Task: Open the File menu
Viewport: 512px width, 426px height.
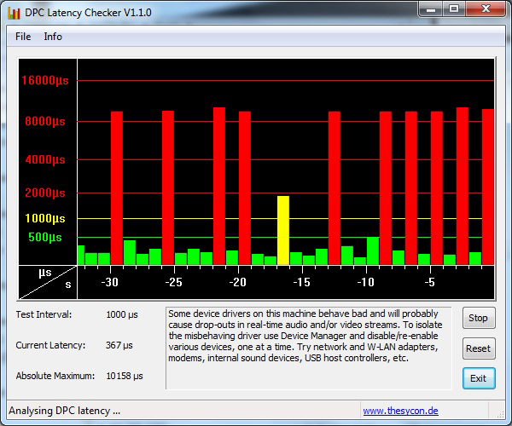Action: pos(23,37)
